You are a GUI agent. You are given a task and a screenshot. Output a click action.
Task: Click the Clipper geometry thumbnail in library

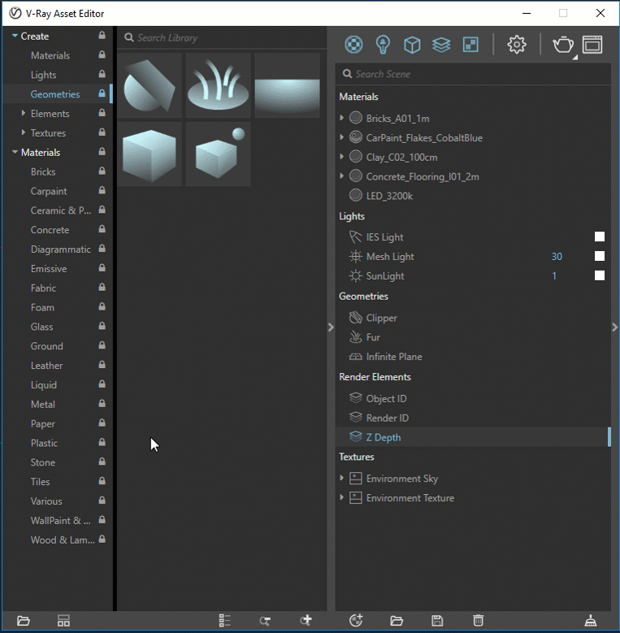click(x=150, y=85)
